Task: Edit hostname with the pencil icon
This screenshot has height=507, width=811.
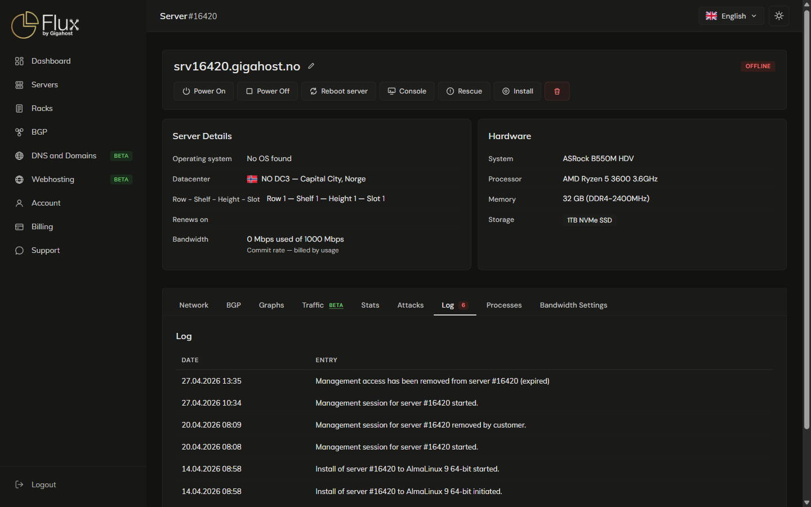Action: (311, 66)
